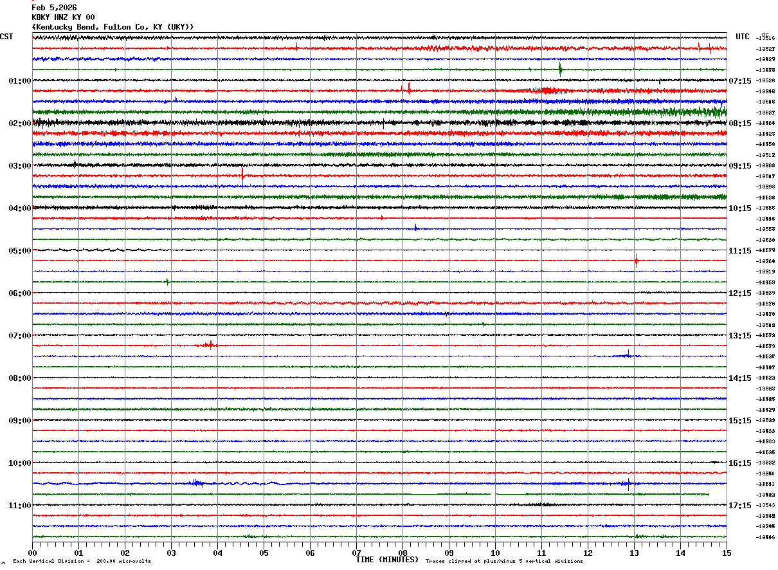
Task: Click the '15:15' UTC row label
Action: pos(740,420)
